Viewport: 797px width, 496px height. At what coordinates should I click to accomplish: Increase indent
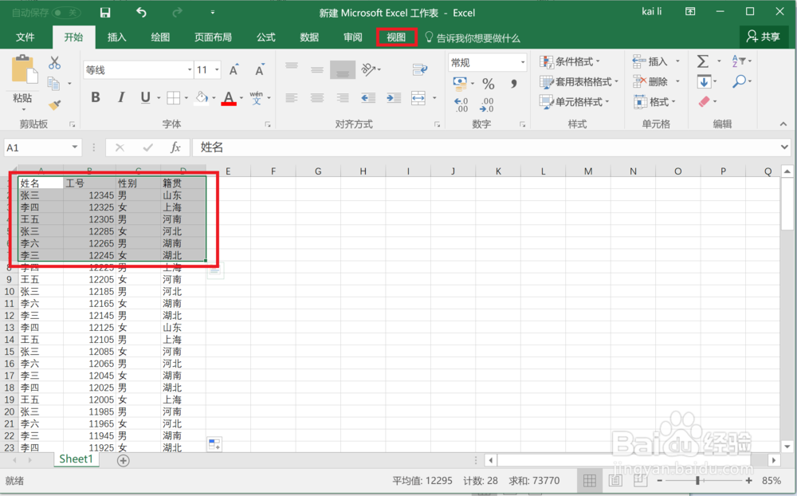click(x=394, y=97)
